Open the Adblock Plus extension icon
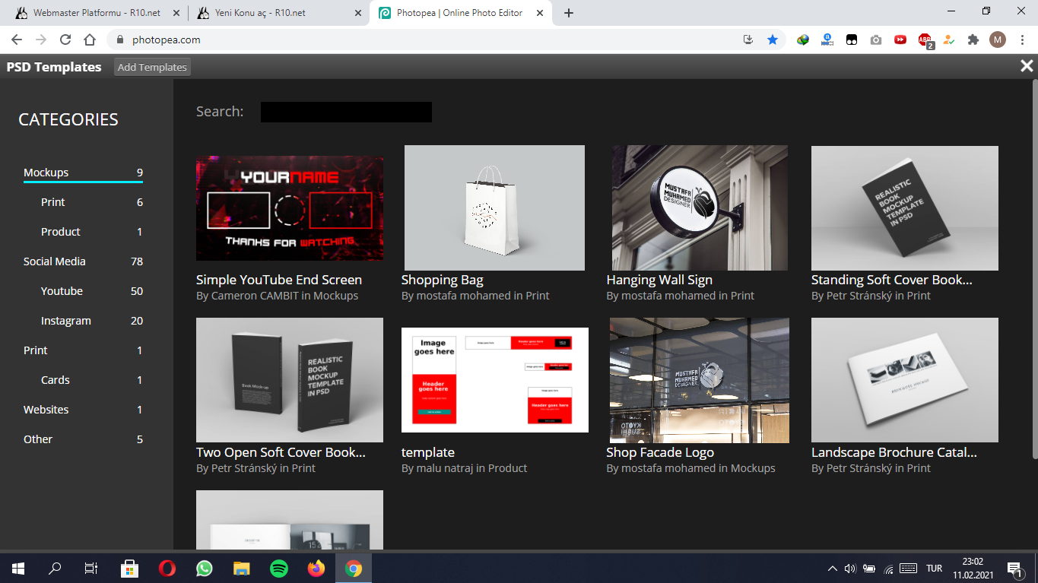 925,40
